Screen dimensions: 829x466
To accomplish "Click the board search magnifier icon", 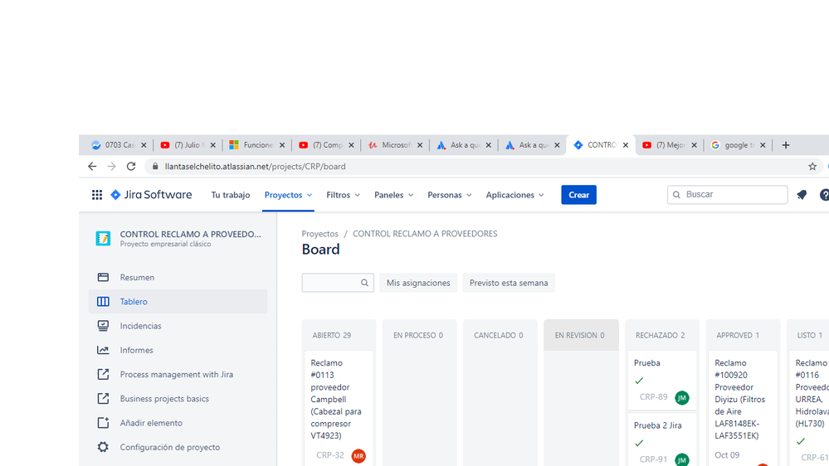I will click(364, 283).
